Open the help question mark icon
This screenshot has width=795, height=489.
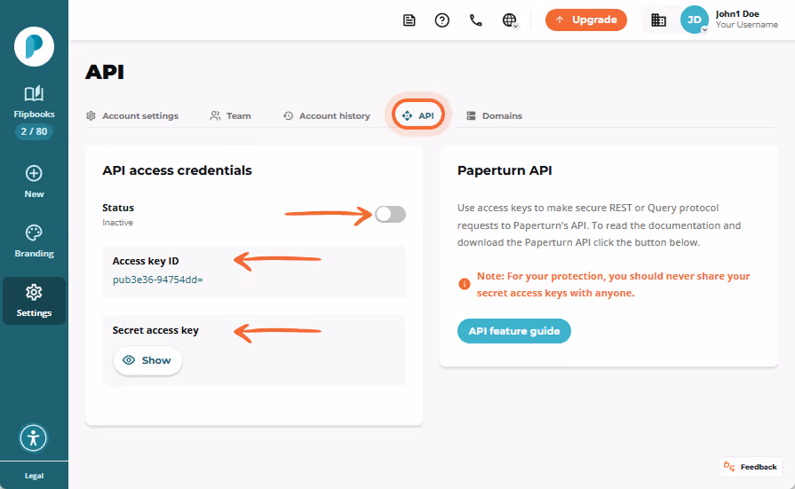[442, 20]
